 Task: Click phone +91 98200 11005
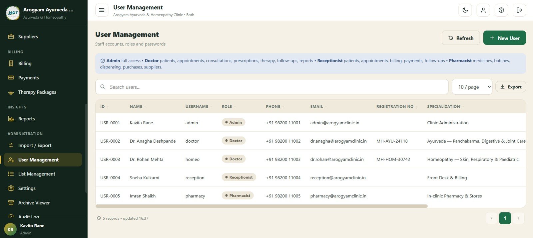click(x=283, y=196)
